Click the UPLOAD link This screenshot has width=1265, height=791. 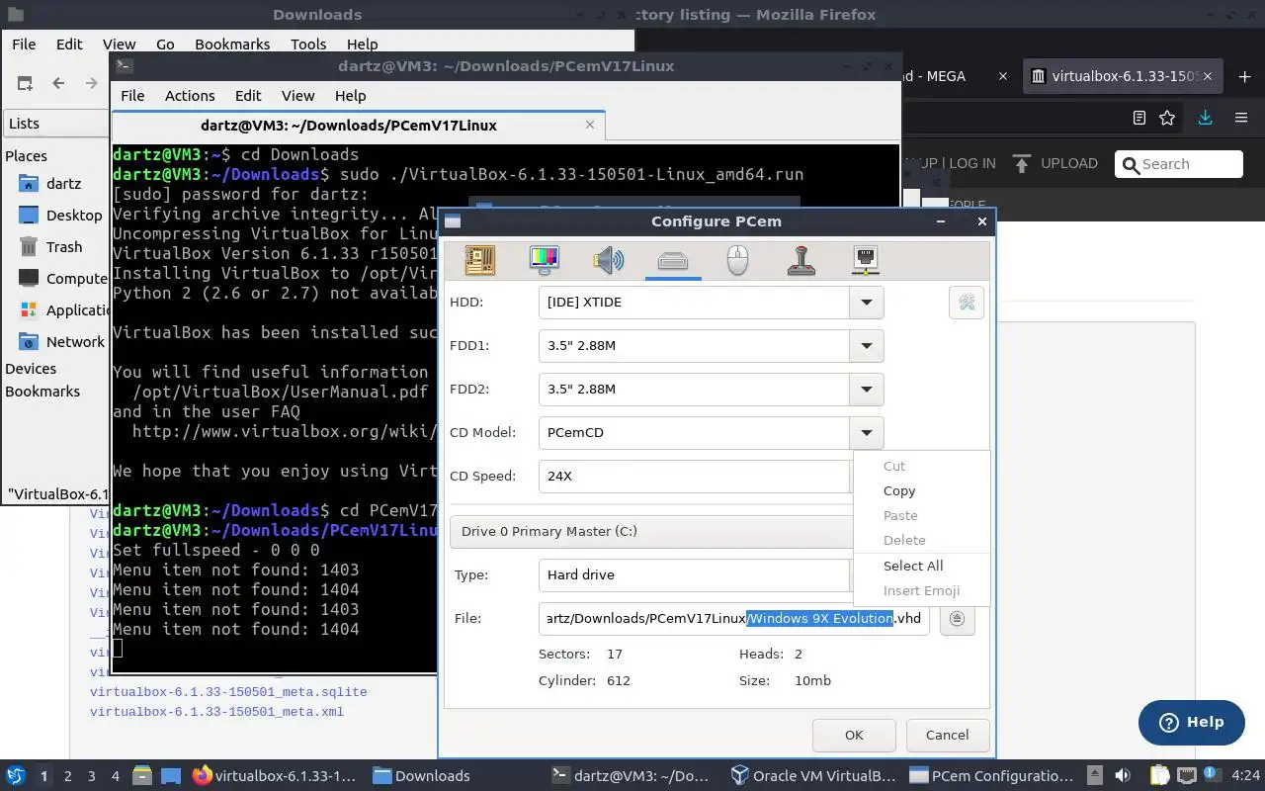[1055, 163]
